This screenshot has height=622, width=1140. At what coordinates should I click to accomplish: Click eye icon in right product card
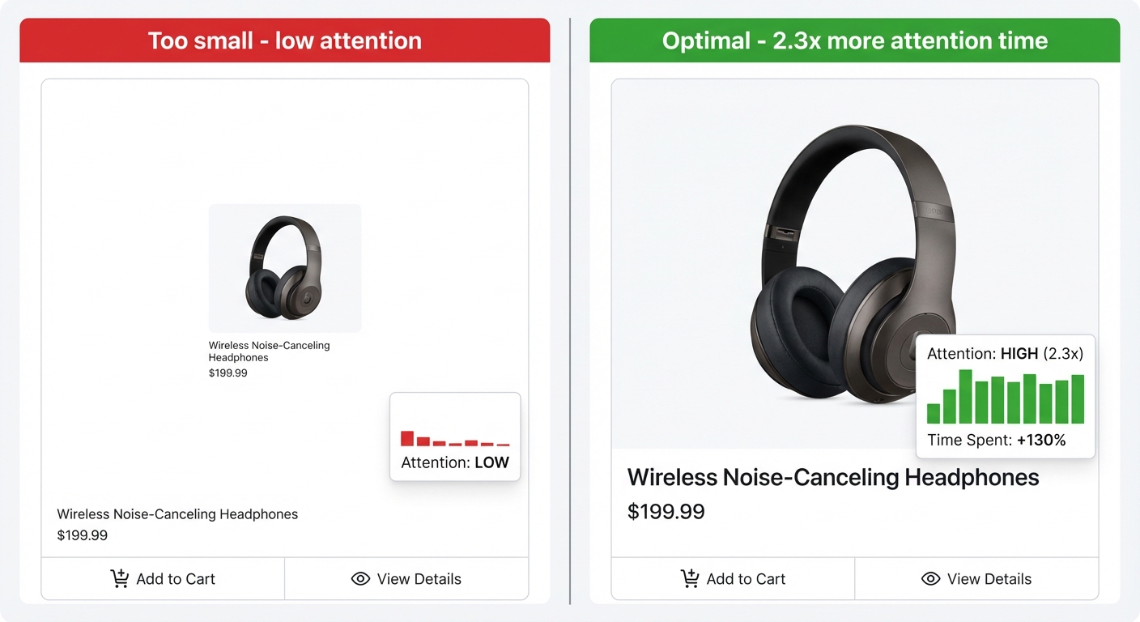(x=930, y=579)
